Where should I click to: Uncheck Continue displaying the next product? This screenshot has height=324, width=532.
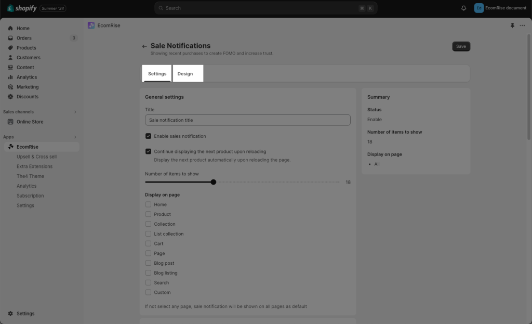pyautogui.click(x=148, y=151)
